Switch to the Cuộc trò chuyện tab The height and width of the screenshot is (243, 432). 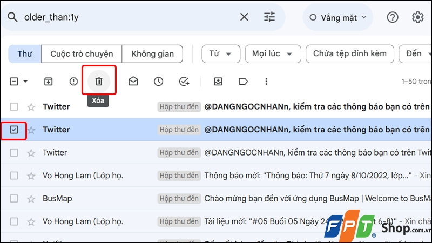click(x=82, y=54)
